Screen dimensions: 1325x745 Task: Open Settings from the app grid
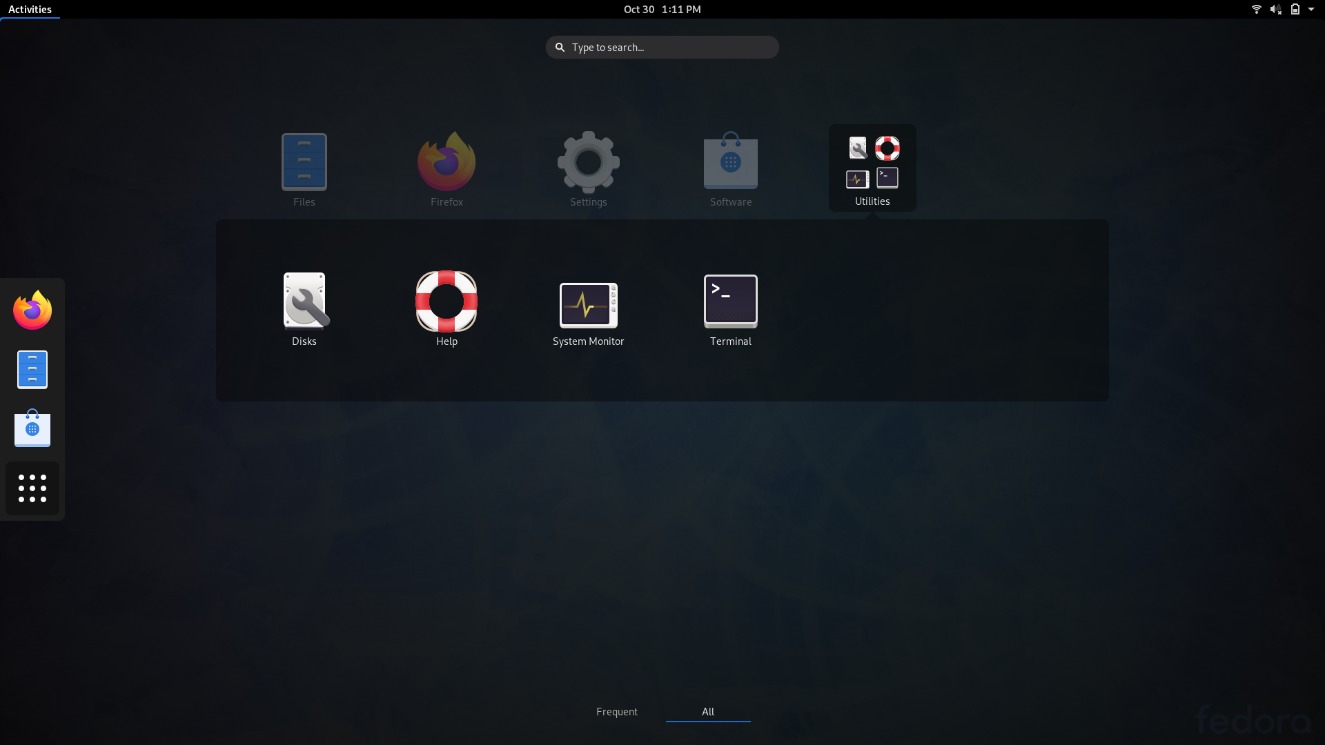pyautogui.click(x=589, y=169)
